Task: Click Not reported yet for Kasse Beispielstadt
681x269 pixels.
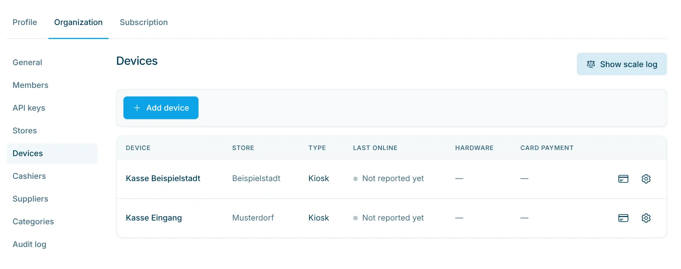Action: pos(393,178)
